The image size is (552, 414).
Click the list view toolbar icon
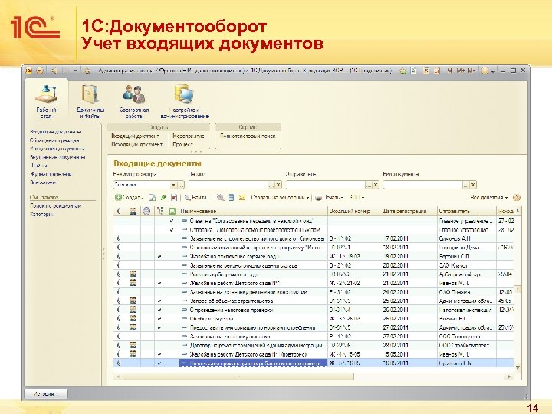[x=232, y=198]
